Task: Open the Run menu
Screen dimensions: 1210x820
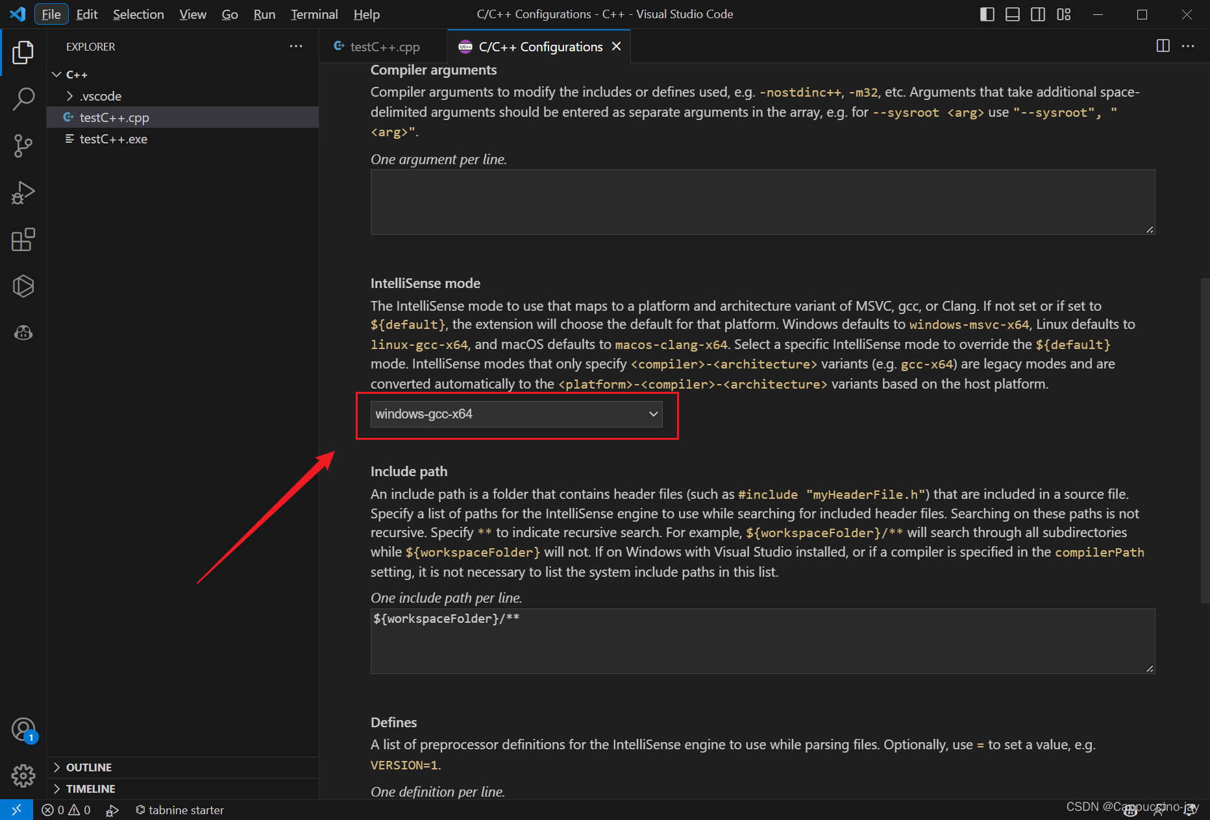Action: coord(264,14)
